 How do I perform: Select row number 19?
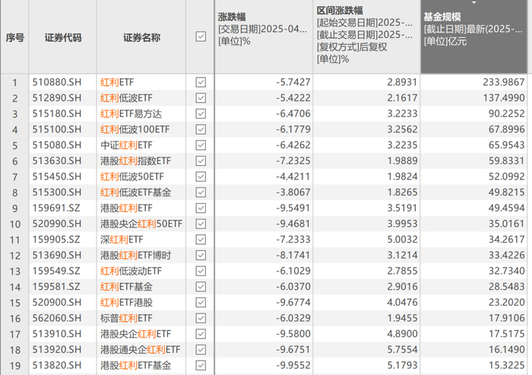tap(15, 366)
